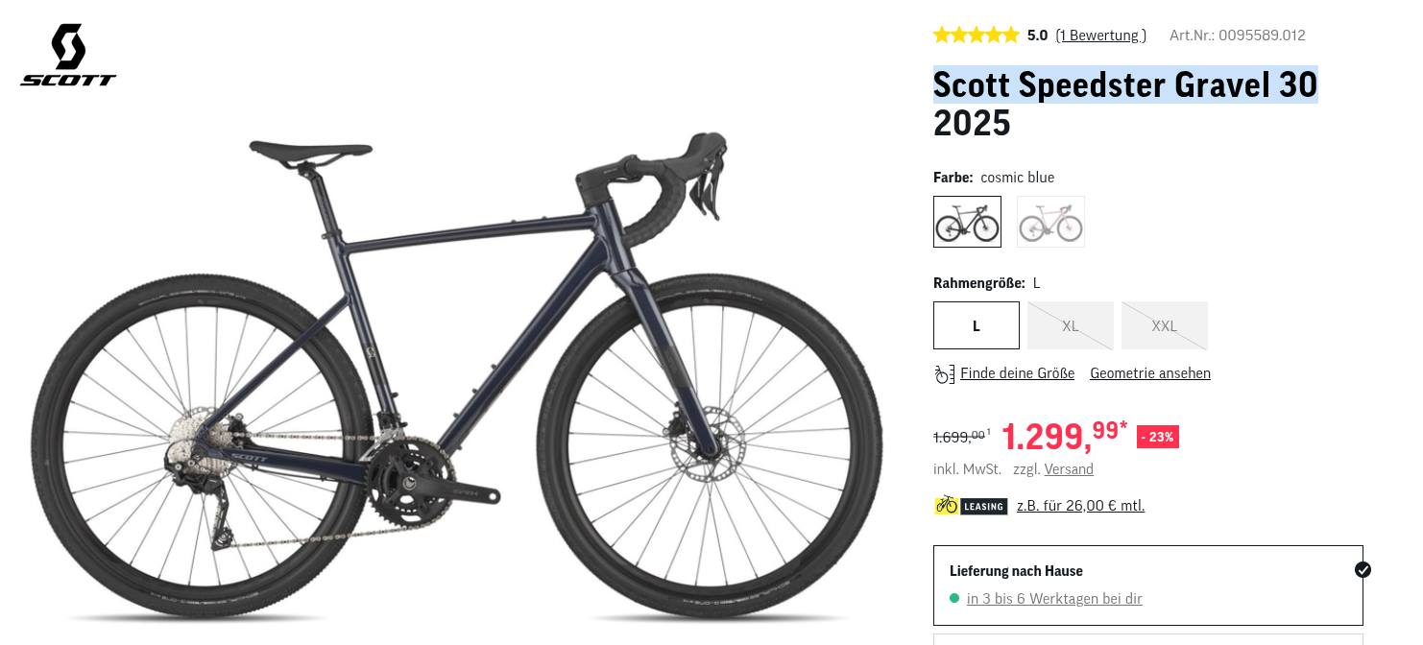
Task: Click the large Speedster Gravel bike image
Action: tap(456, 378)
